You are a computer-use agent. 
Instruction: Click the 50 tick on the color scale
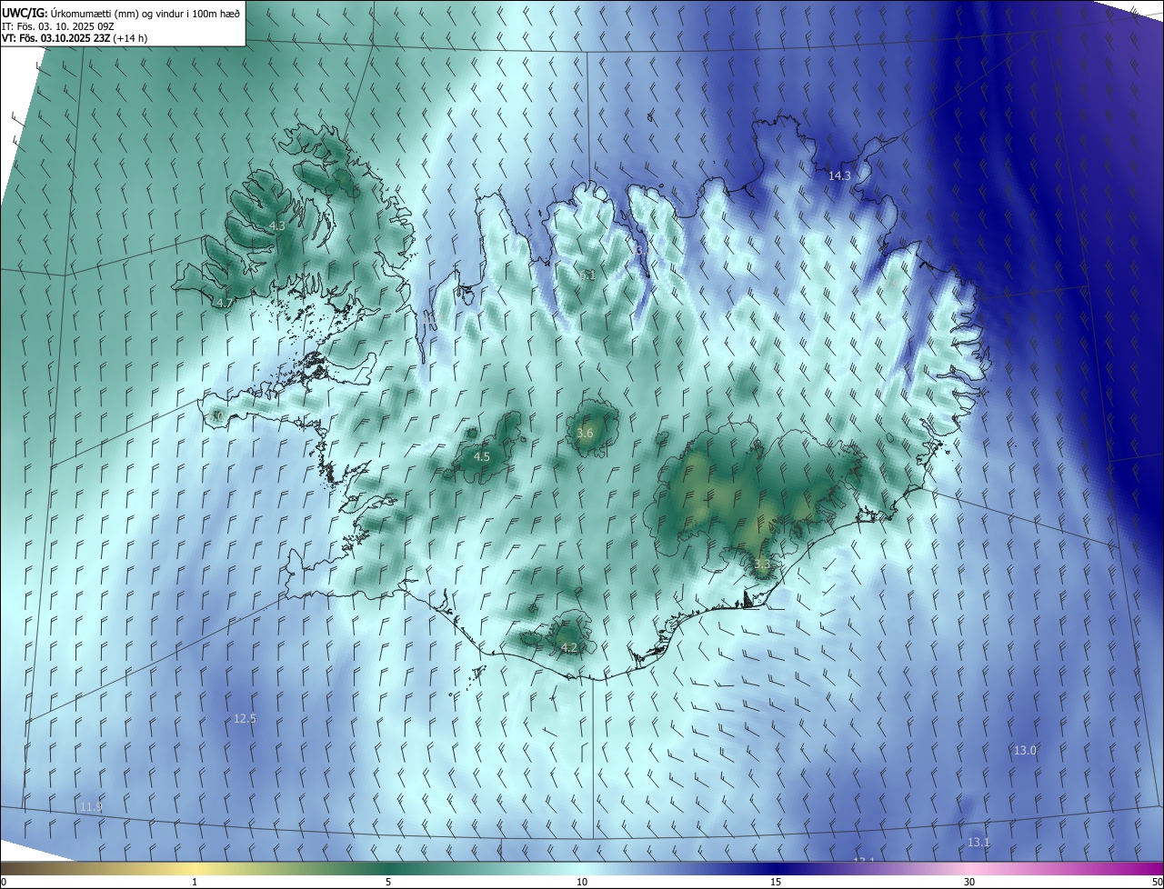(1157, 882)
